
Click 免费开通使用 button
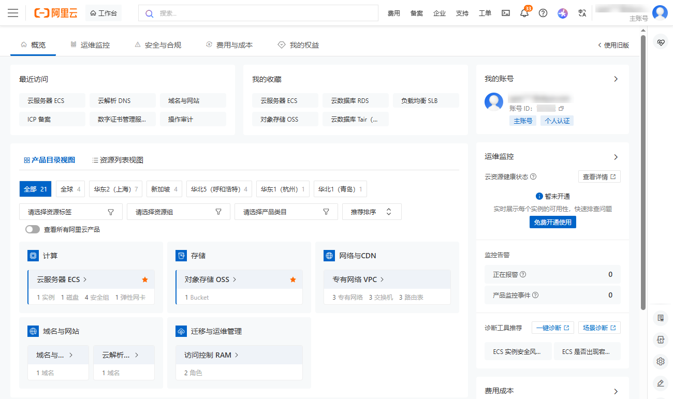pyautogui.click(x=552, y=222)
